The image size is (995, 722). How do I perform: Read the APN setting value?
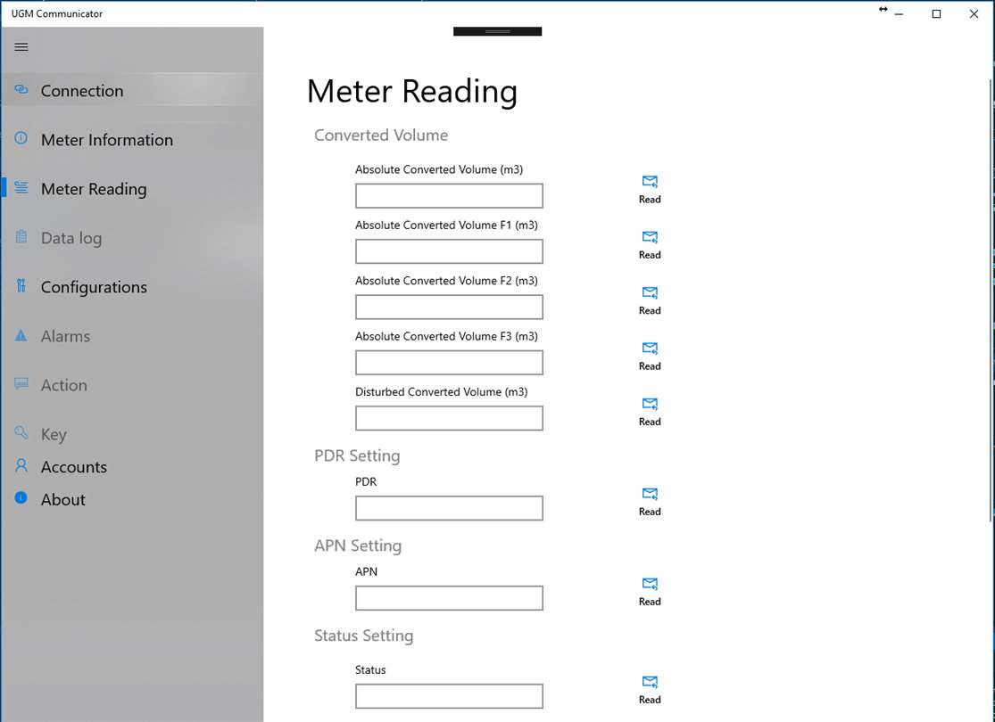tap(649, 592)
